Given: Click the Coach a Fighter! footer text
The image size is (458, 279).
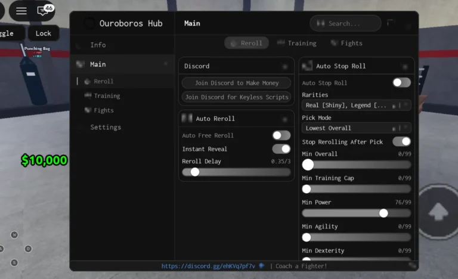Looking at the screenshot, I should click(301, 266).
